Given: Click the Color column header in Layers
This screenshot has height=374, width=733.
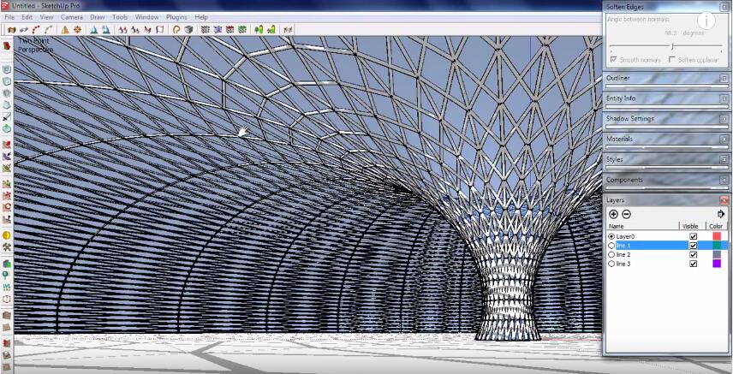Looking at the screenshot, I should click(716, 226).
